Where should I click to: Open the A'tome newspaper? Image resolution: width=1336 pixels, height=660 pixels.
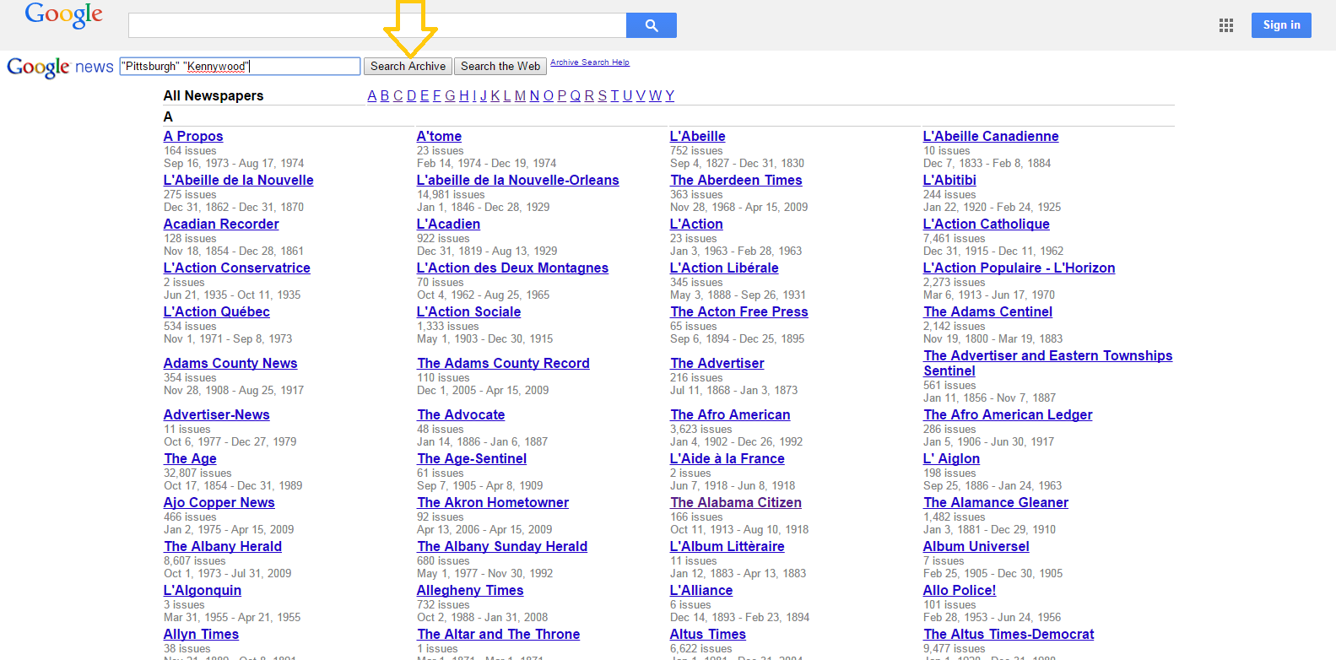click(439, 137)
